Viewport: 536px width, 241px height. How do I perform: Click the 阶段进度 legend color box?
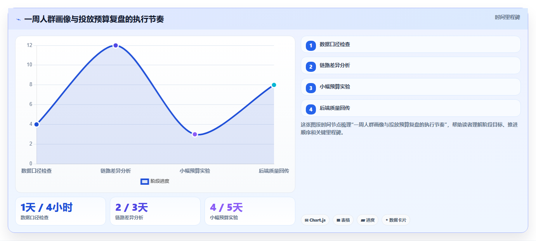tap(144, 181)
